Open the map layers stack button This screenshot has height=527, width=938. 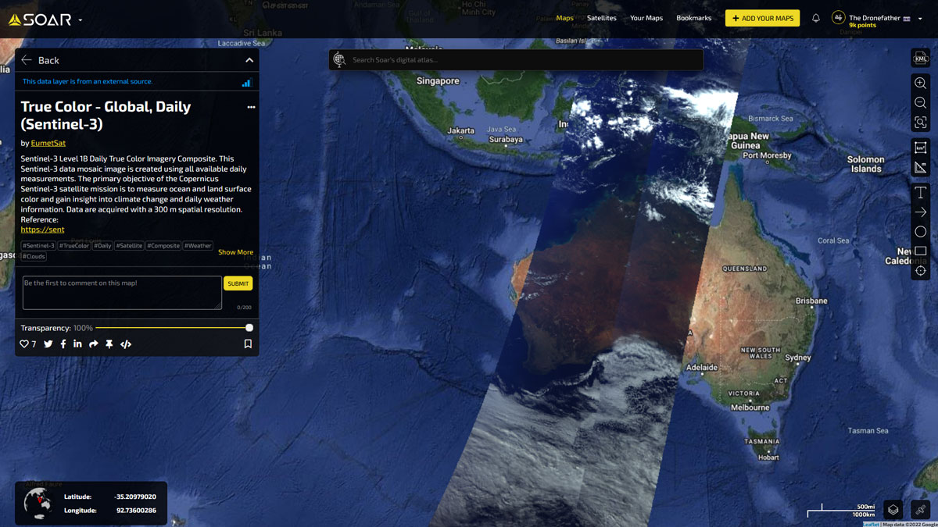(893, 509)
